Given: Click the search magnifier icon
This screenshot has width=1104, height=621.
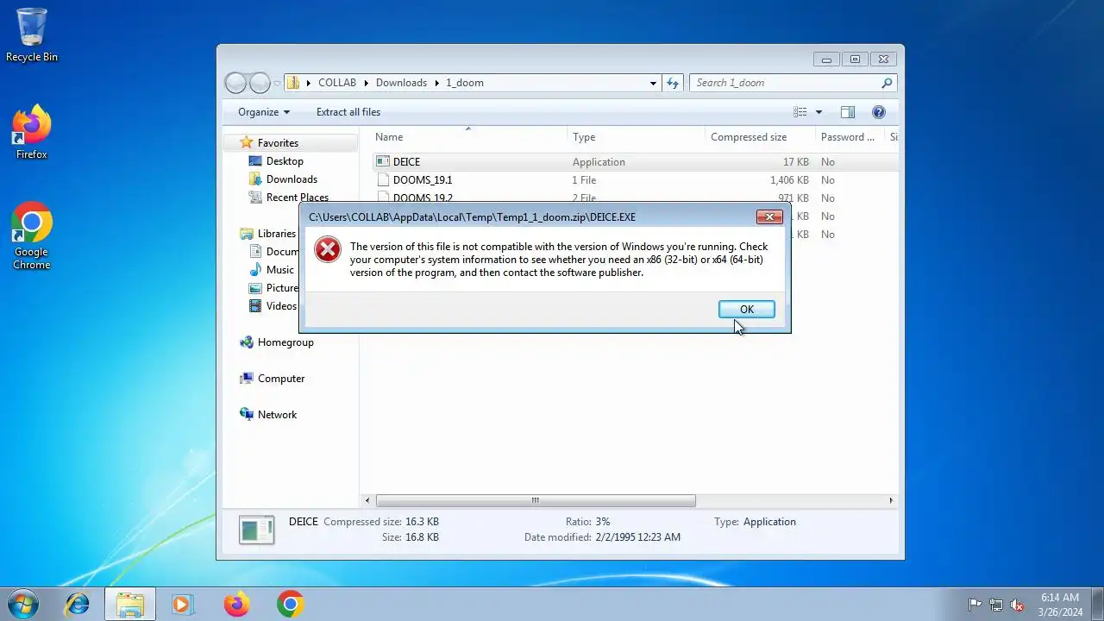Looking at the screenshot, I should click(887, 84).
